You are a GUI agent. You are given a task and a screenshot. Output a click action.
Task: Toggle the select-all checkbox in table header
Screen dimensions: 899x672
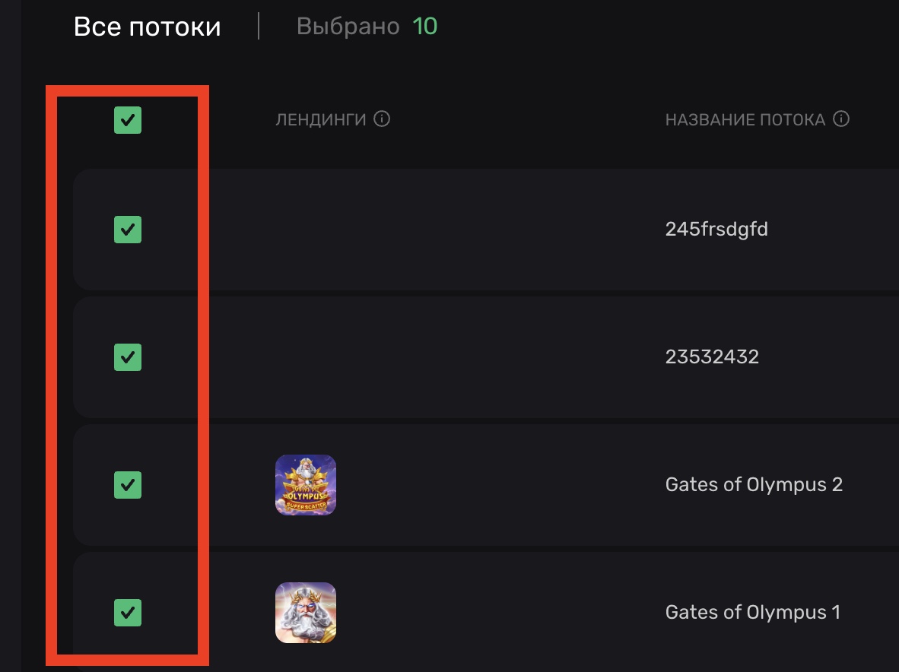click(128, 120)
